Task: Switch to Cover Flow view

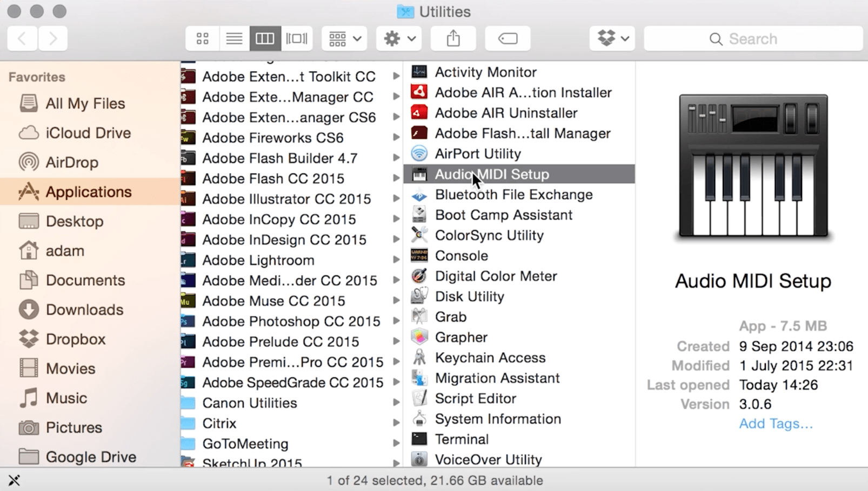Action: (297, 38)
